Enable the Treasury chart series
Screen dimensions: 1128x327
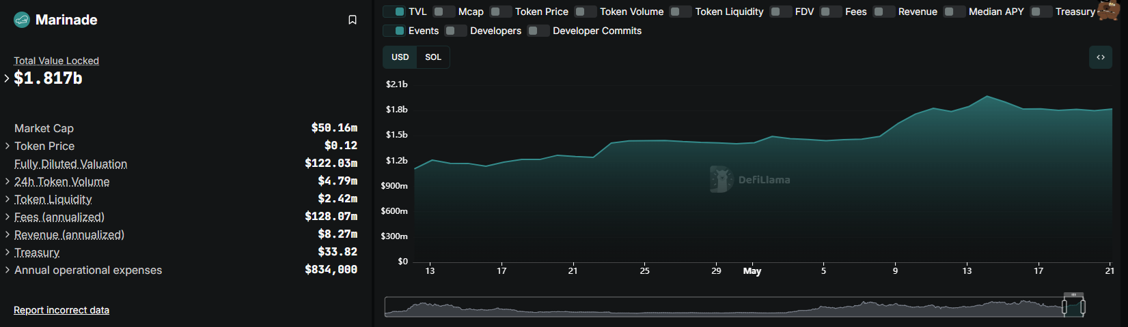tap(1041, 12)
